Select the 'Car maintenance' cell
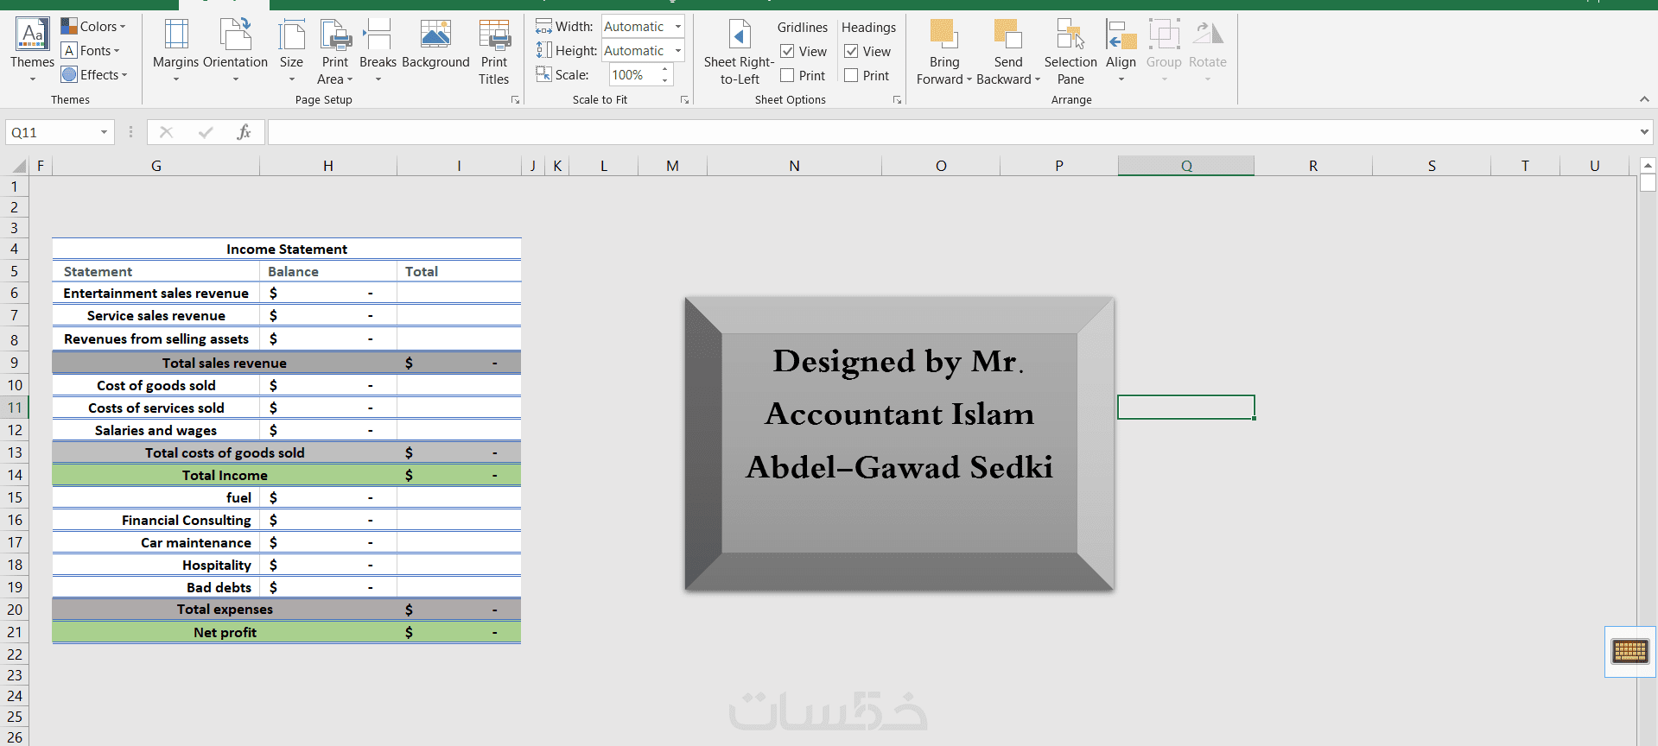1658x746 pixels. coord(156,542)
